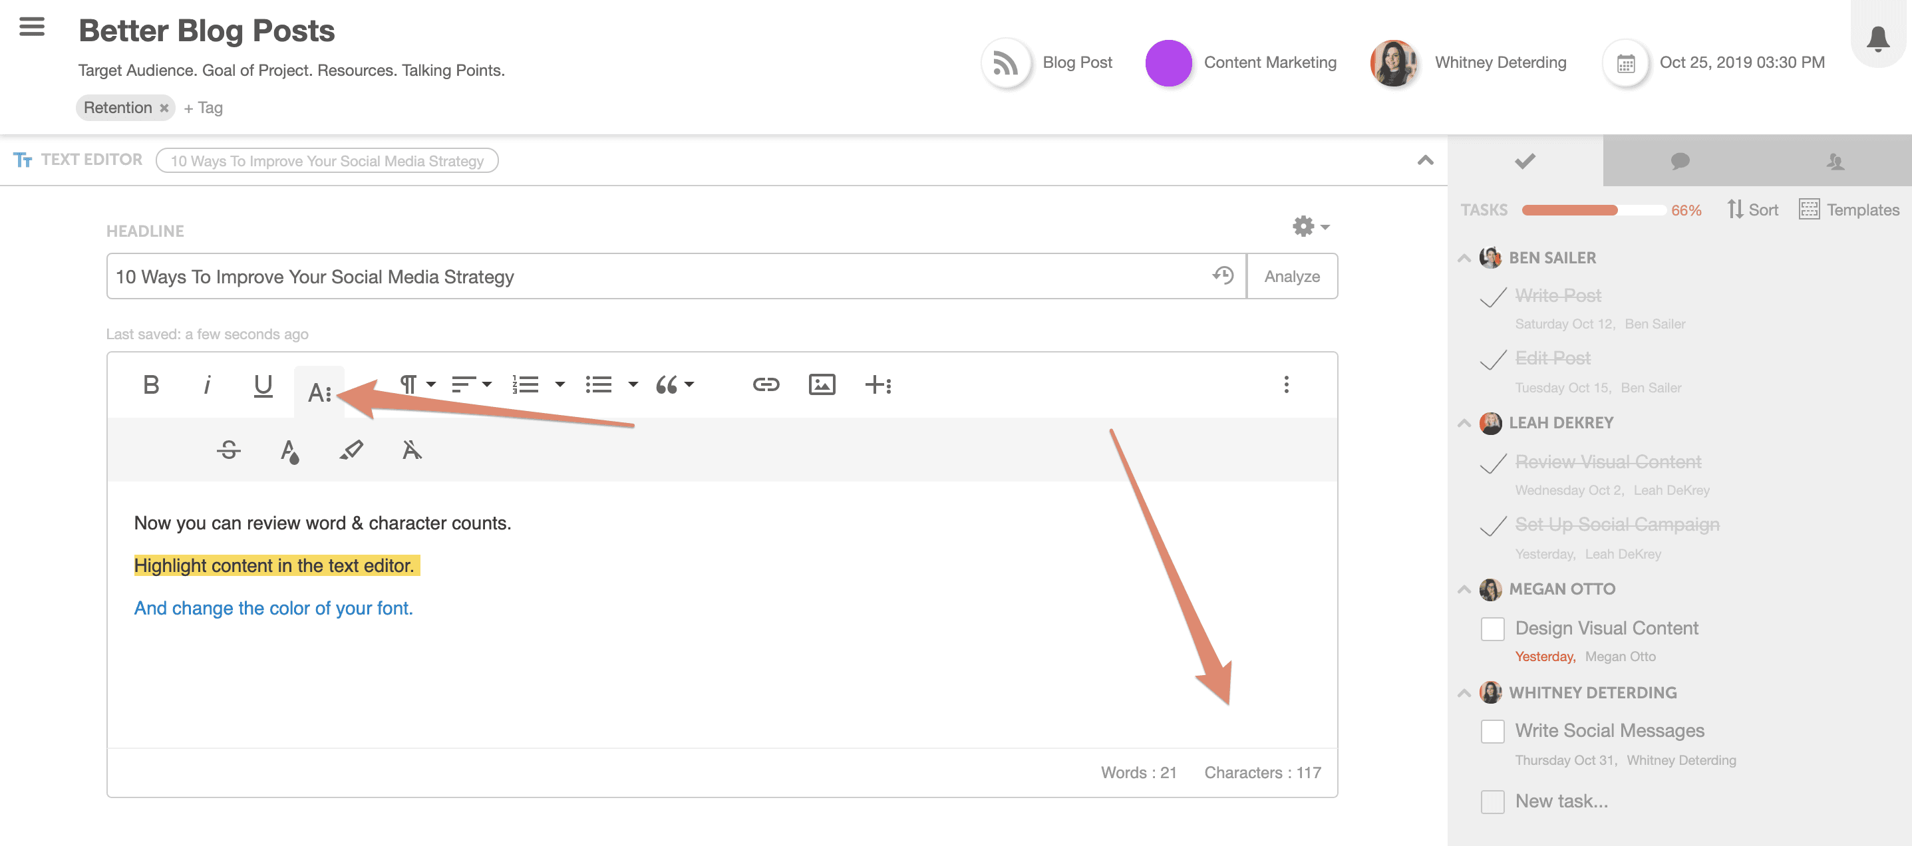The width and height of the screenshot is (1912, 846).
Task: Open the font text color tool
Action: coord(289,450)
